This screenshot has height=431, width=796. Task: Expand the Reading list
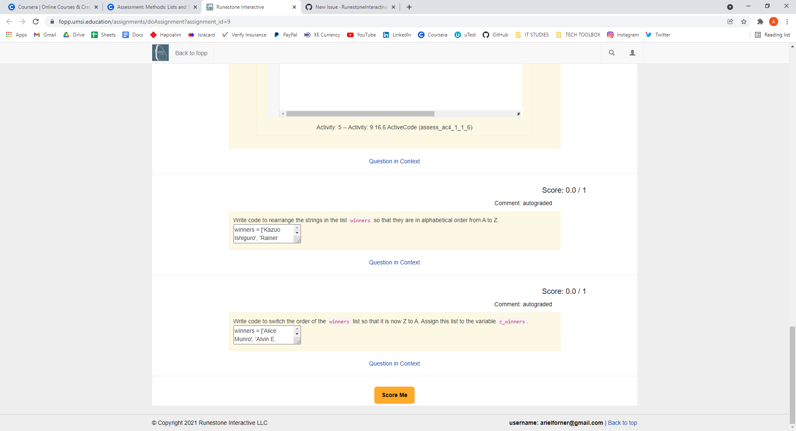(772, 35)
